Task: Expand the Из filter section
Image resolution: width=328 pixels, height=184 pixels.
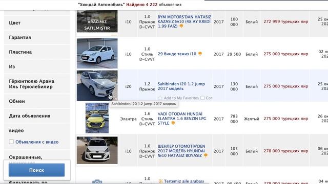Action: (x=37, y=66)
